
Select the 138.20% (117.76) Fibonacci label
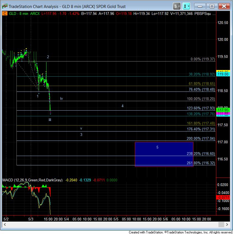201,114
